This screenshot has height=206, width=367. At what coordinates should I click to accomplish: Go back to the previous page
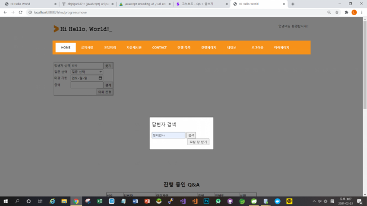coord(5,12)
